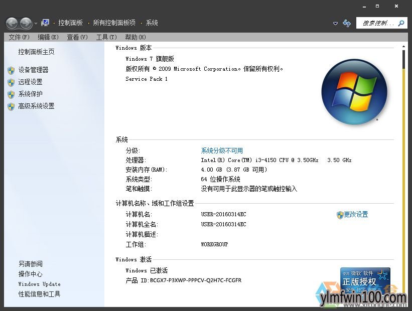Viewport: 412px width, 311px height.
Task: Click the 更改设置 link
Action: (x=356, y=214)
